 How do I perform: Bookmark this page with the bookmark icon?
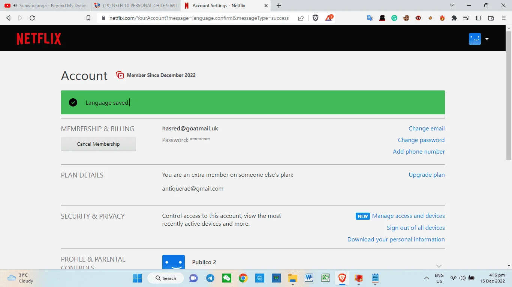(x=88, y=18)
